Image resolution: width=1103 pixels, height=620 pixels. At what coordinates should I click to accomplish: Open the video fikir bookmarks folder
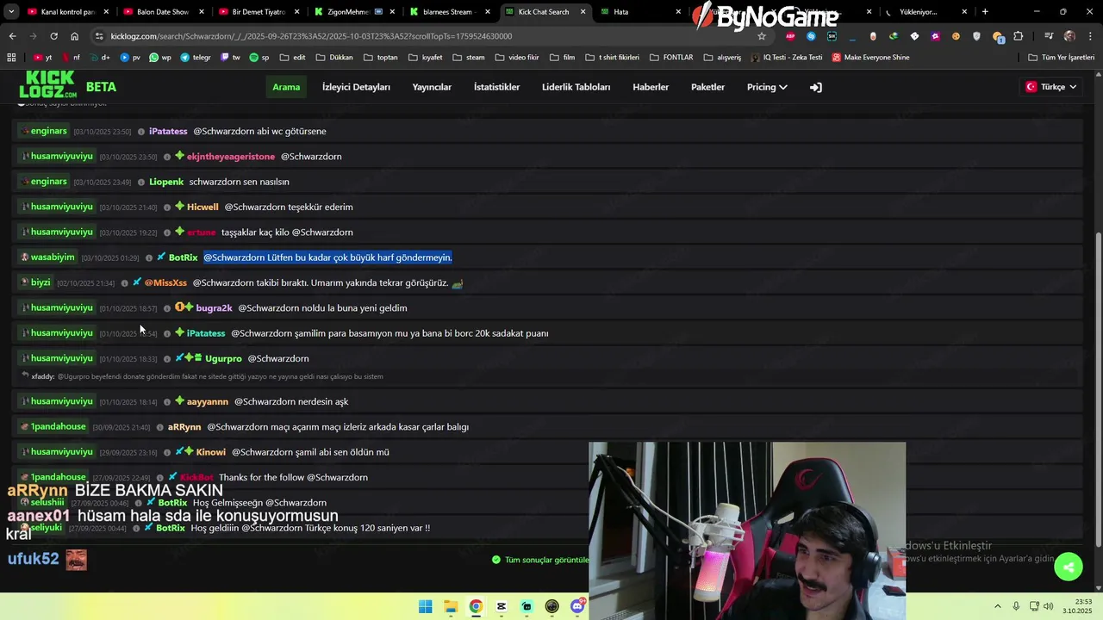[516, 58]
